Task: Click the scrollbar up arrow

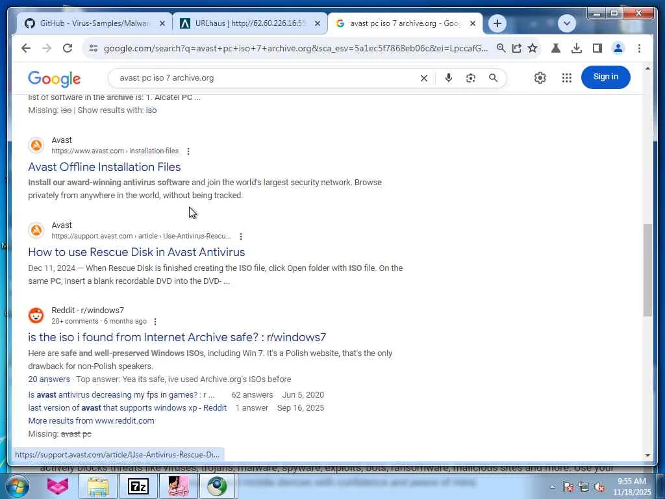Action: coord(647,68)
